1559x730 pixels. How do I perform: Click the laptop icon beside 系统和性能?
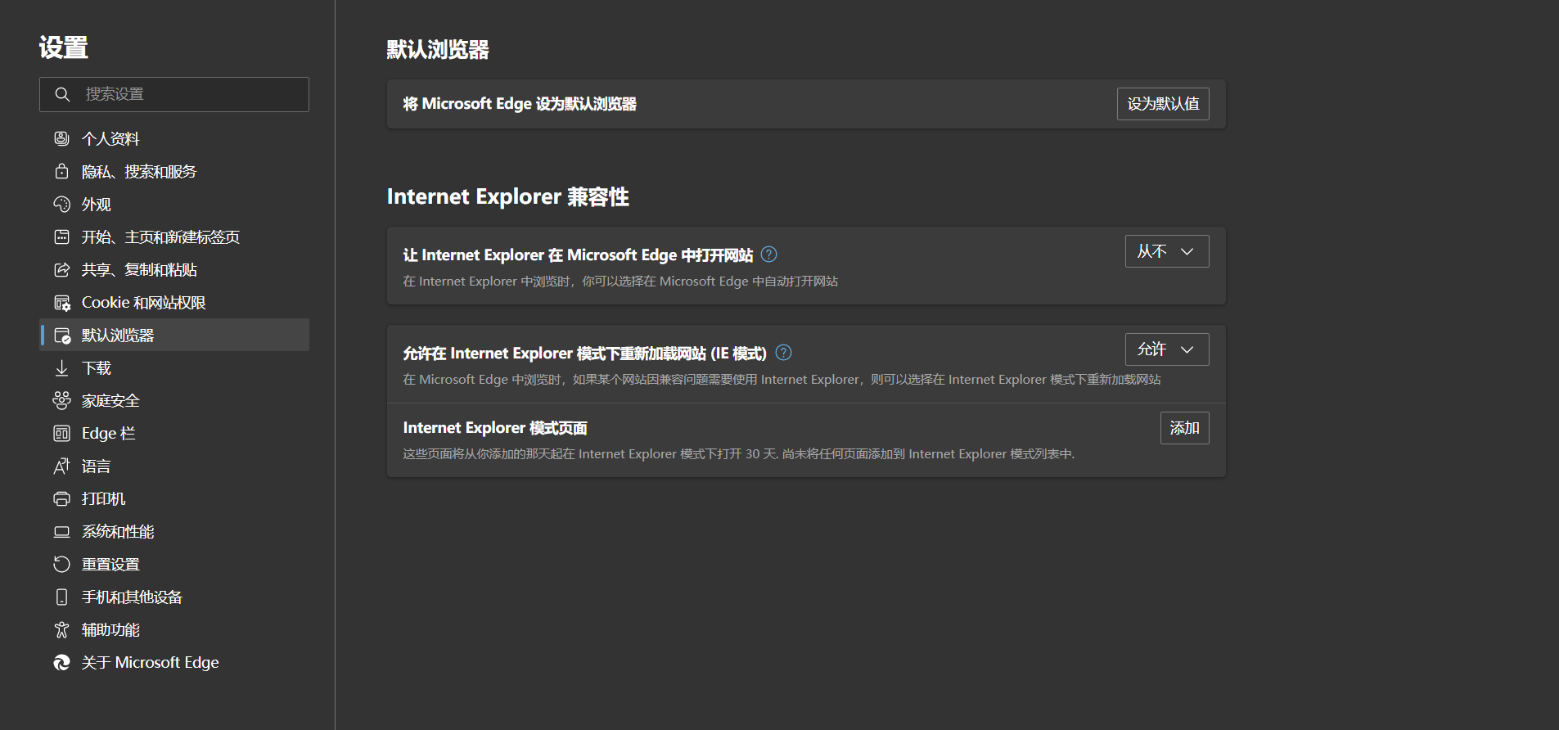(61, 531)
